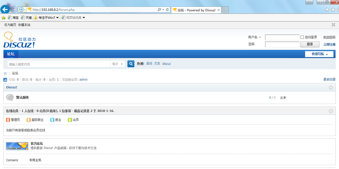Click the browser forward arrow button

[14, 9]
